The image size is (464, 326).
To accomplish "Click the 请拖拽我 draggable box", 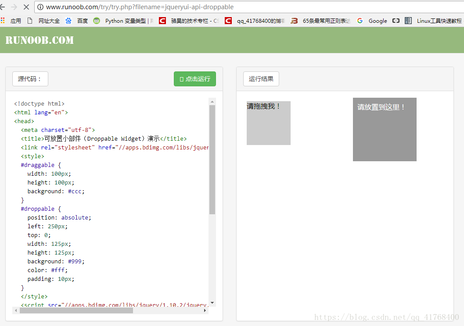I will coord(268,123).
